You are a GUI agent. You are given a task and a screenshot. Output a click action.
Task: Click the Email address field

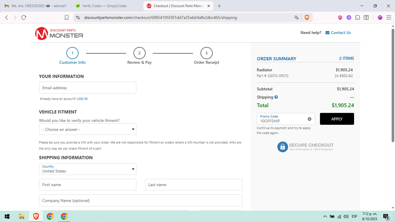(88, 88)
